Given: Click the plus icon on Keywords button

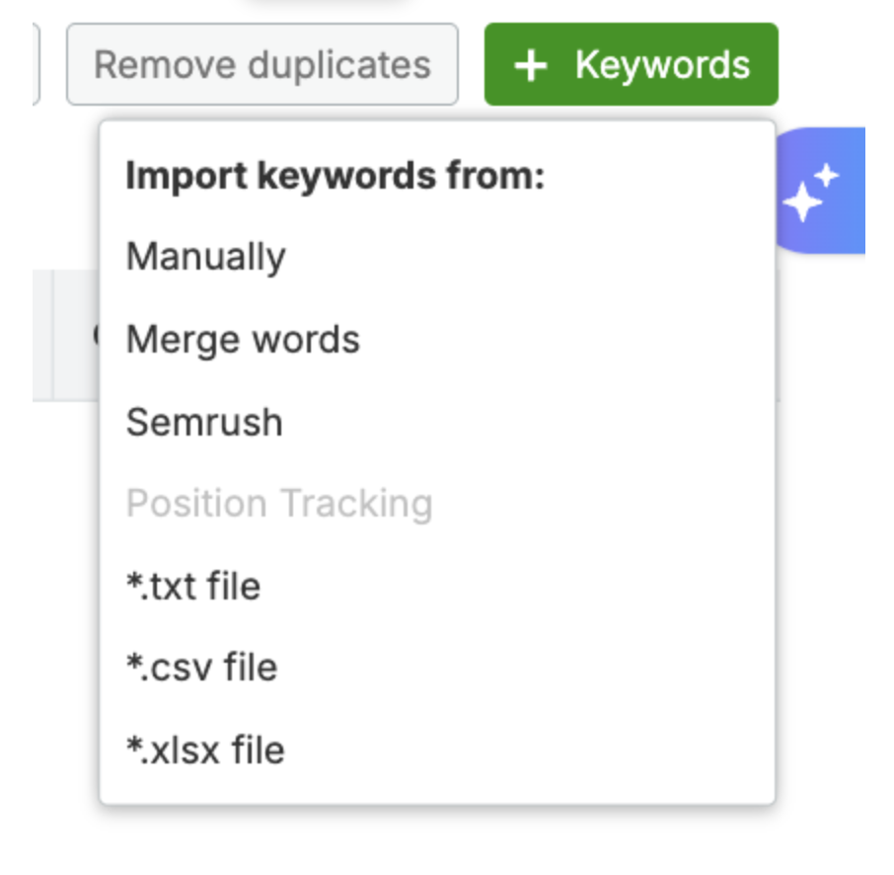Looking at the screenshot, I should pos(531,66).
